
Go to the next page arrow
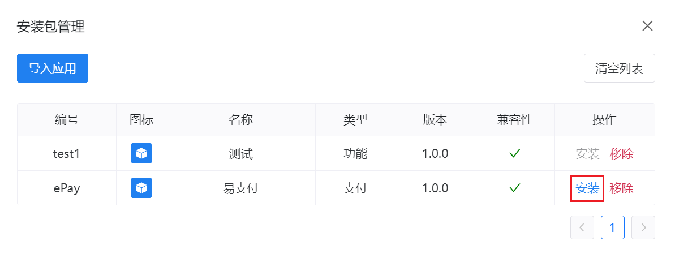click(643, 227)
